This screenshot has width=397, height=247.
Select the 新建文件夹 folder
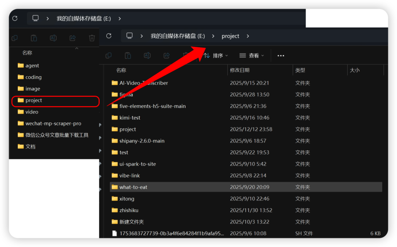[132, 222]
